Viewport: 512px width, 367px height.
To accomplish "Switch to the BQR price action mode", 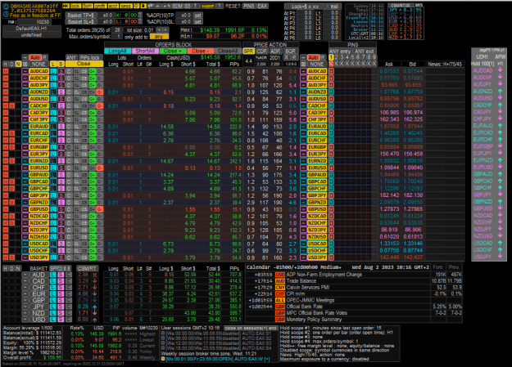I will pyautogui.click(x=290, y=51).
